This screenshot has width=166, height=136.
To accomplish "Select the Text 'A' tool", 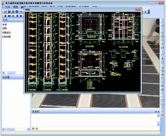I will [162, 59].
